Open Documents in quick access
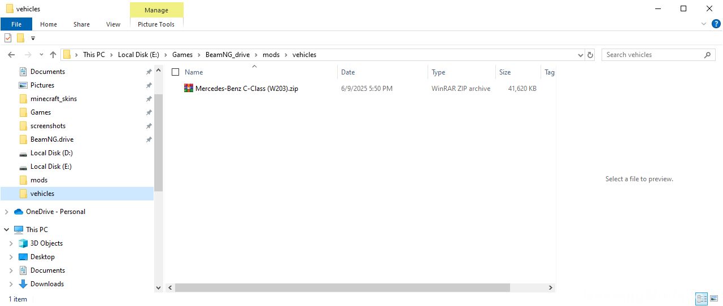 (47, 72)
